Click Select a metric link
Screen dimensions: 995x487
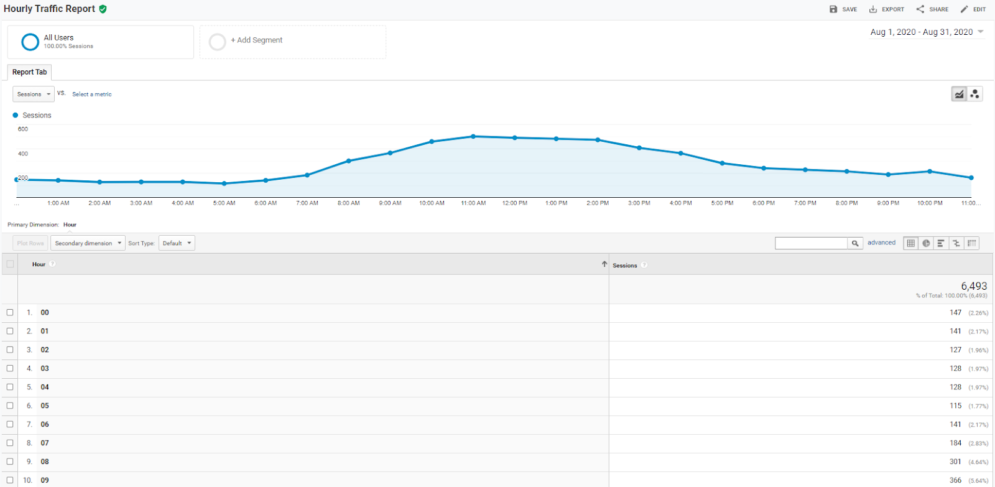click(x=92, y=95)
